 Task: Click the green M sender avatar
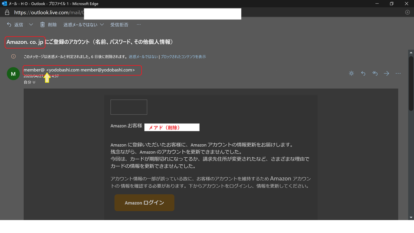(x=13, y=74)
